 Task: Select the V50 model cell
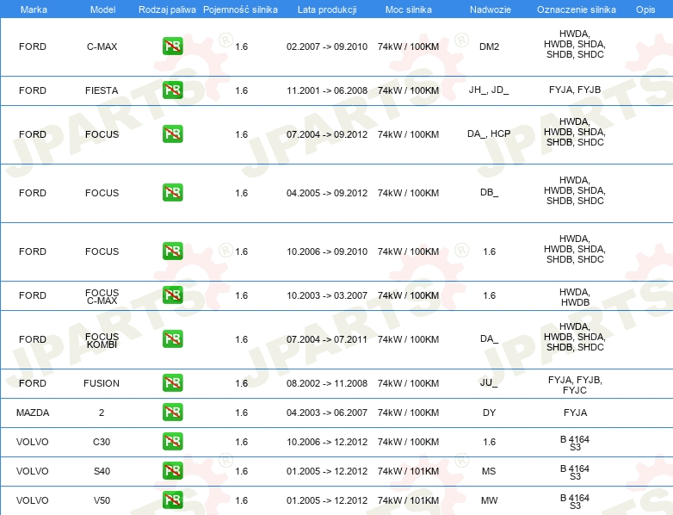pos(102,500)
